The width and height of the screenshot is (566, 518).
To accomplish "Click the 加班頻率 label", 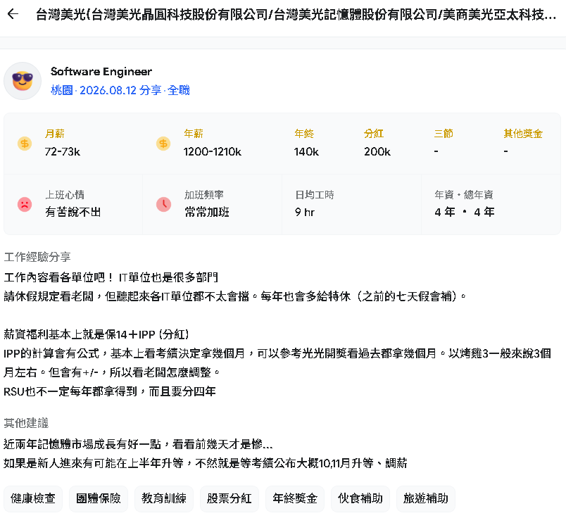I will (x=204, y=195).
